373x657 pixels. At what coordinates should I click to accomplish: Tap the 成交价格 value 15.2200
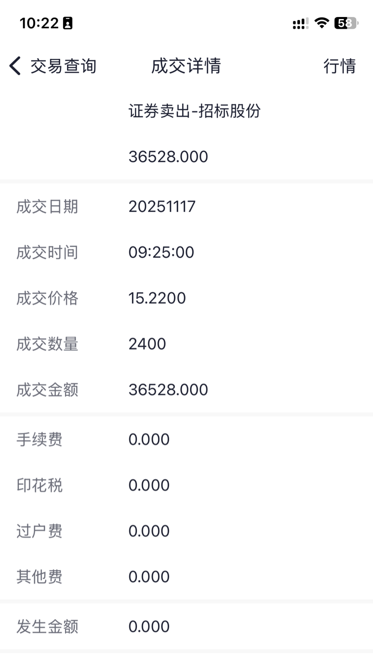coord(157,298)
